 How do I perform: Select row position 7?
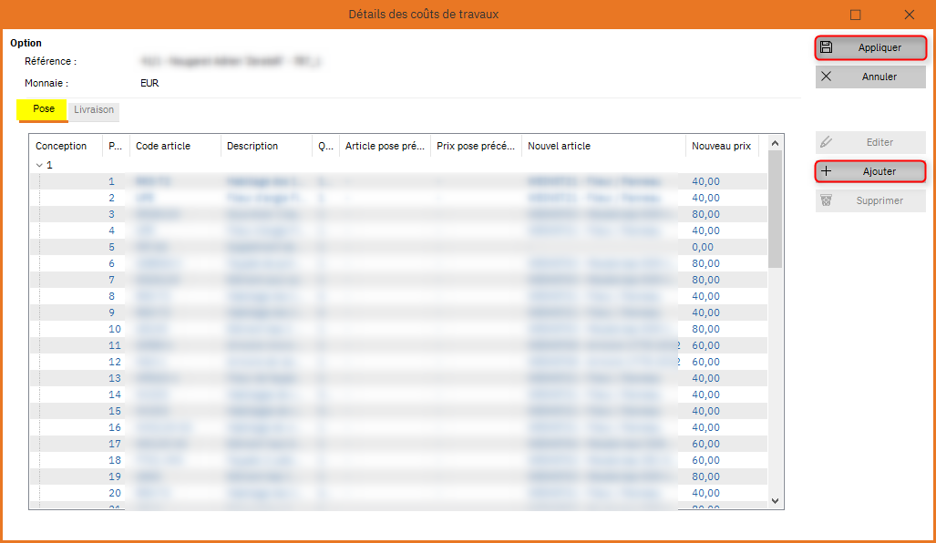click(x=398, y=280)
